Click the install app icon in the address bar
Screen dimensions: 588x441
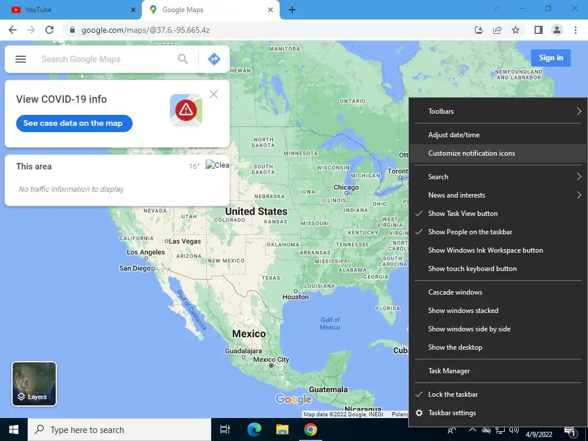[x=479, y=30]
